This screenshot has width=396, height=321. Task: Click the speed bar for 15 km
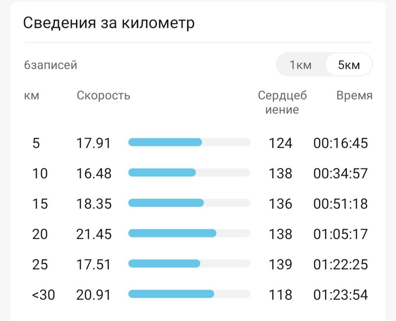click(189, 203)
